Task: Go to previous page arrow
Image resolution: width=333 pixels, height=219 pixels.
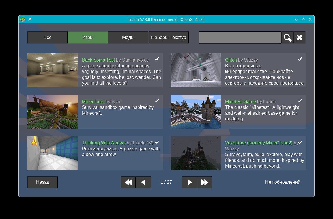Action: 143,182
